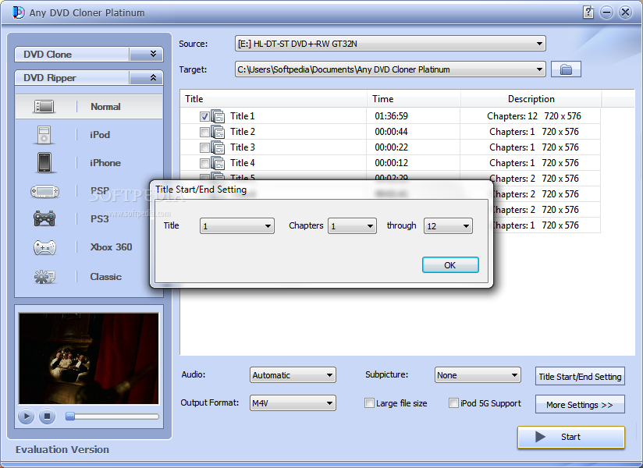Viewport: 643px width, 468px height.
Task: Click the Title 3 document icon
Action: pyautogui.click(x=218, y=147)
